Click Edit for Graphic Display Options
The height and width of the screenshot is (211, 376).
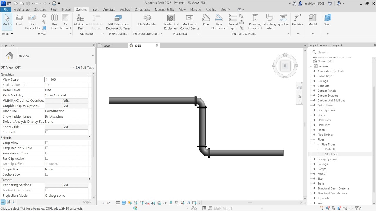pyautogui.click(x=66, y=106)
